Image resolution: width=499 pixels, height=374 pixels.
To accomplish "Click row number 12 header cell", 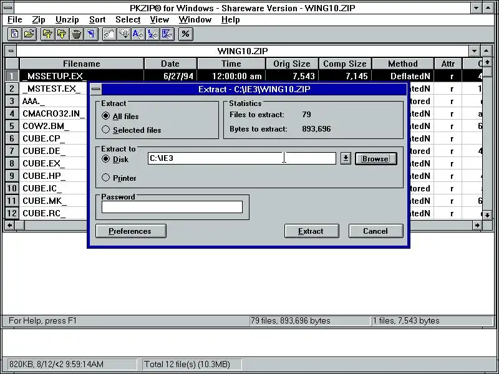I will pos(12,213).
